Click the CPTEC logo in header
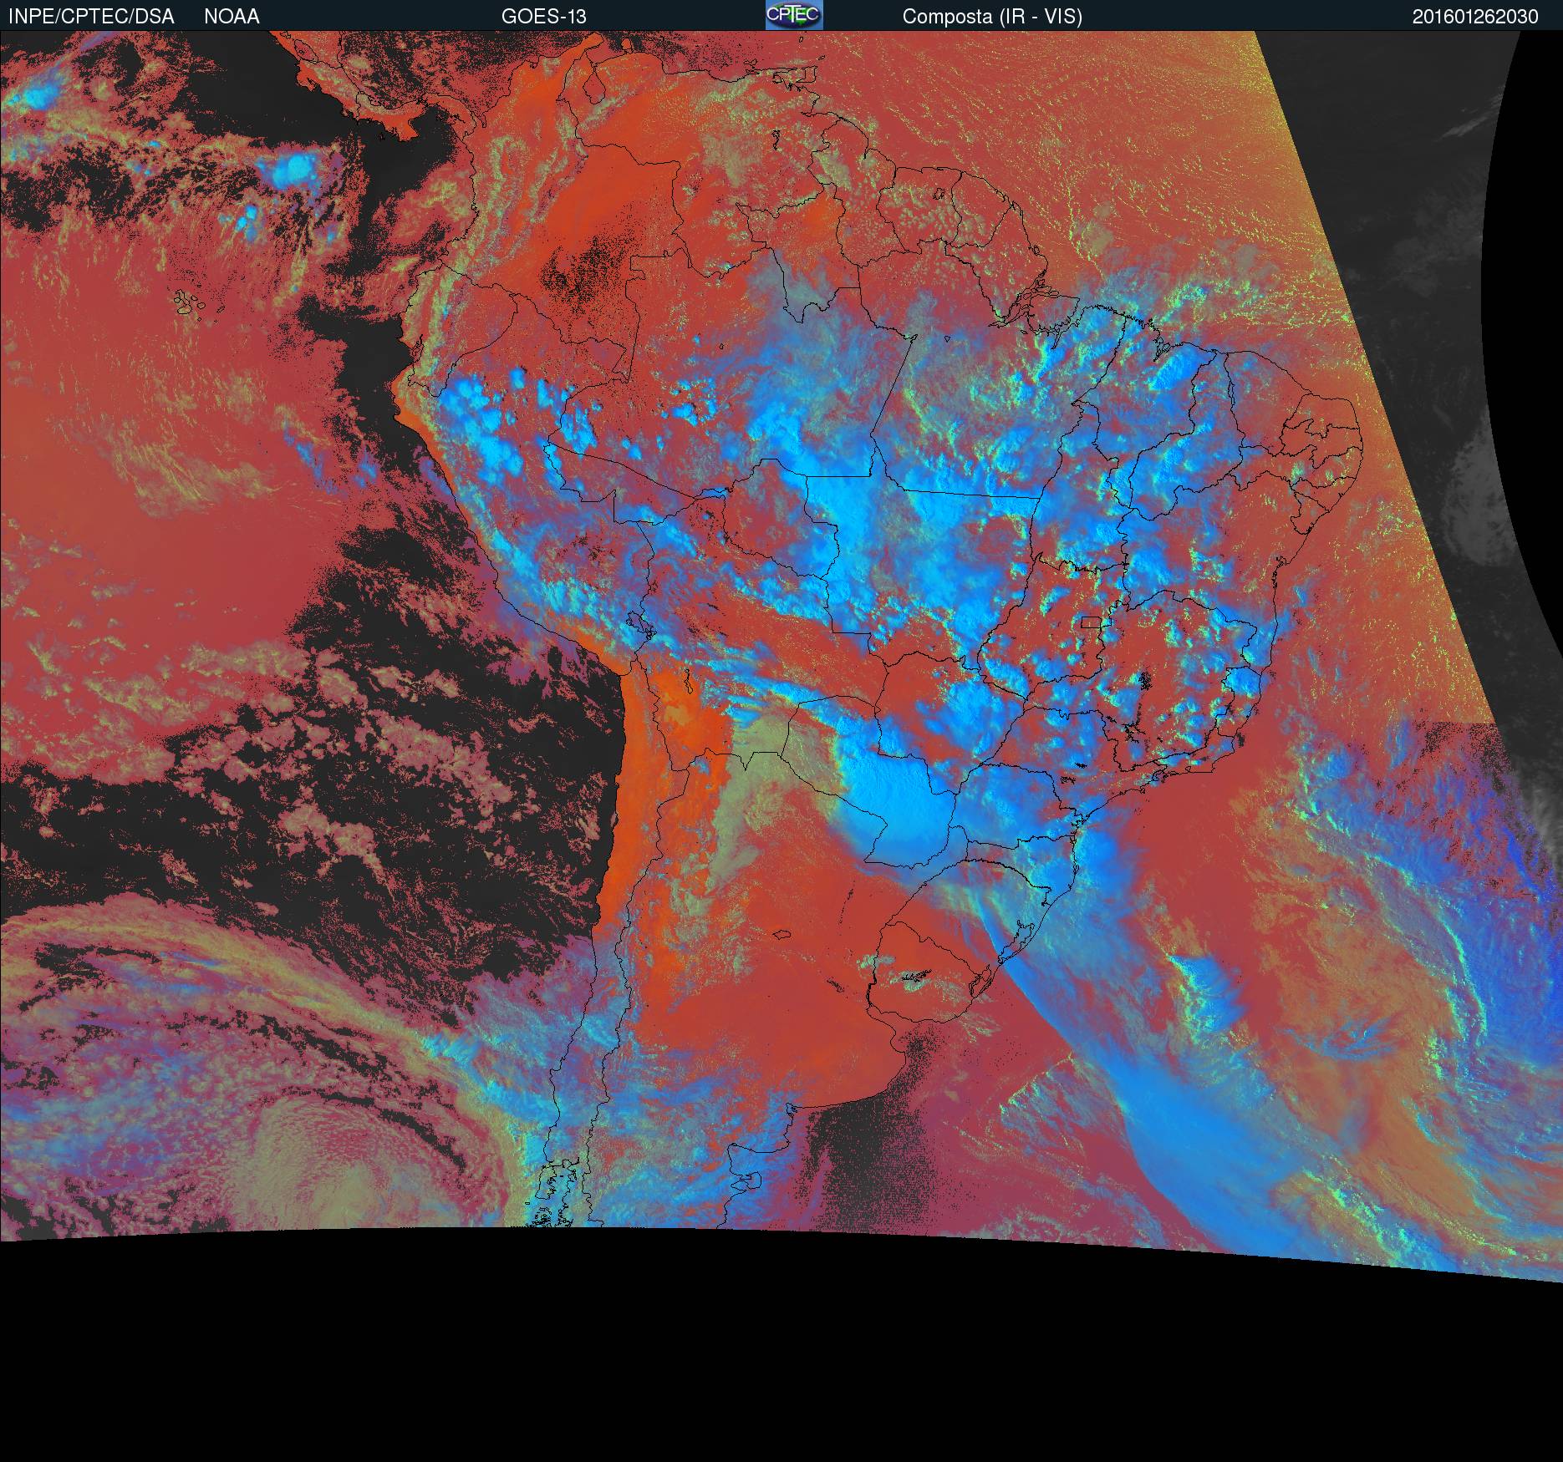1563x1462 pixels. click(793, 15)
